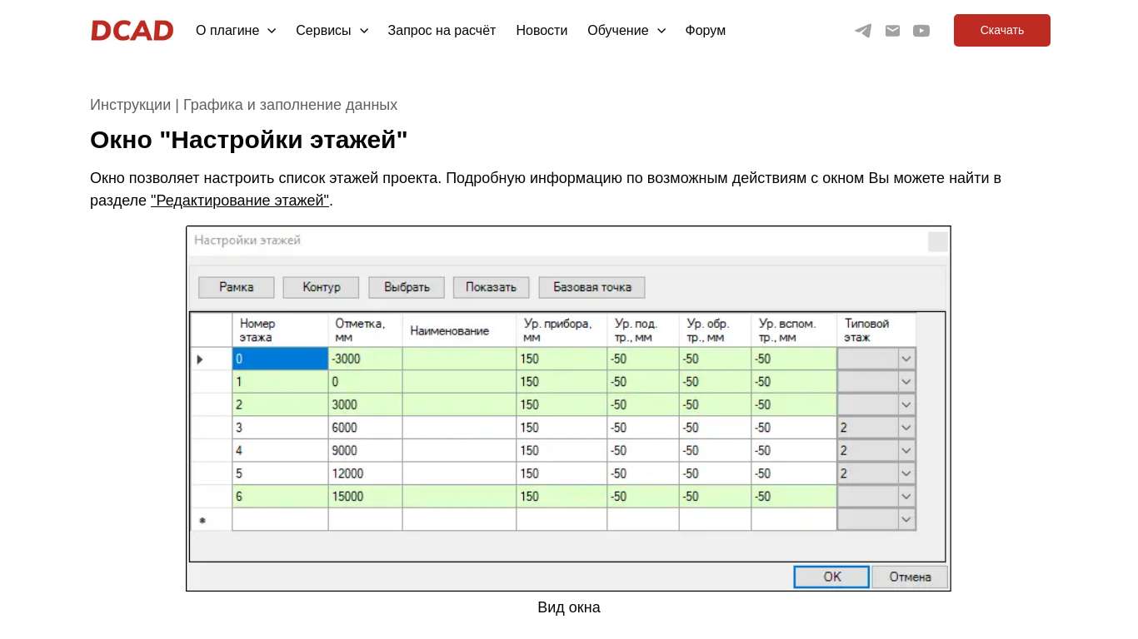
Task: Select the "9000" elevation cell
Action: (x=365, y=450)
